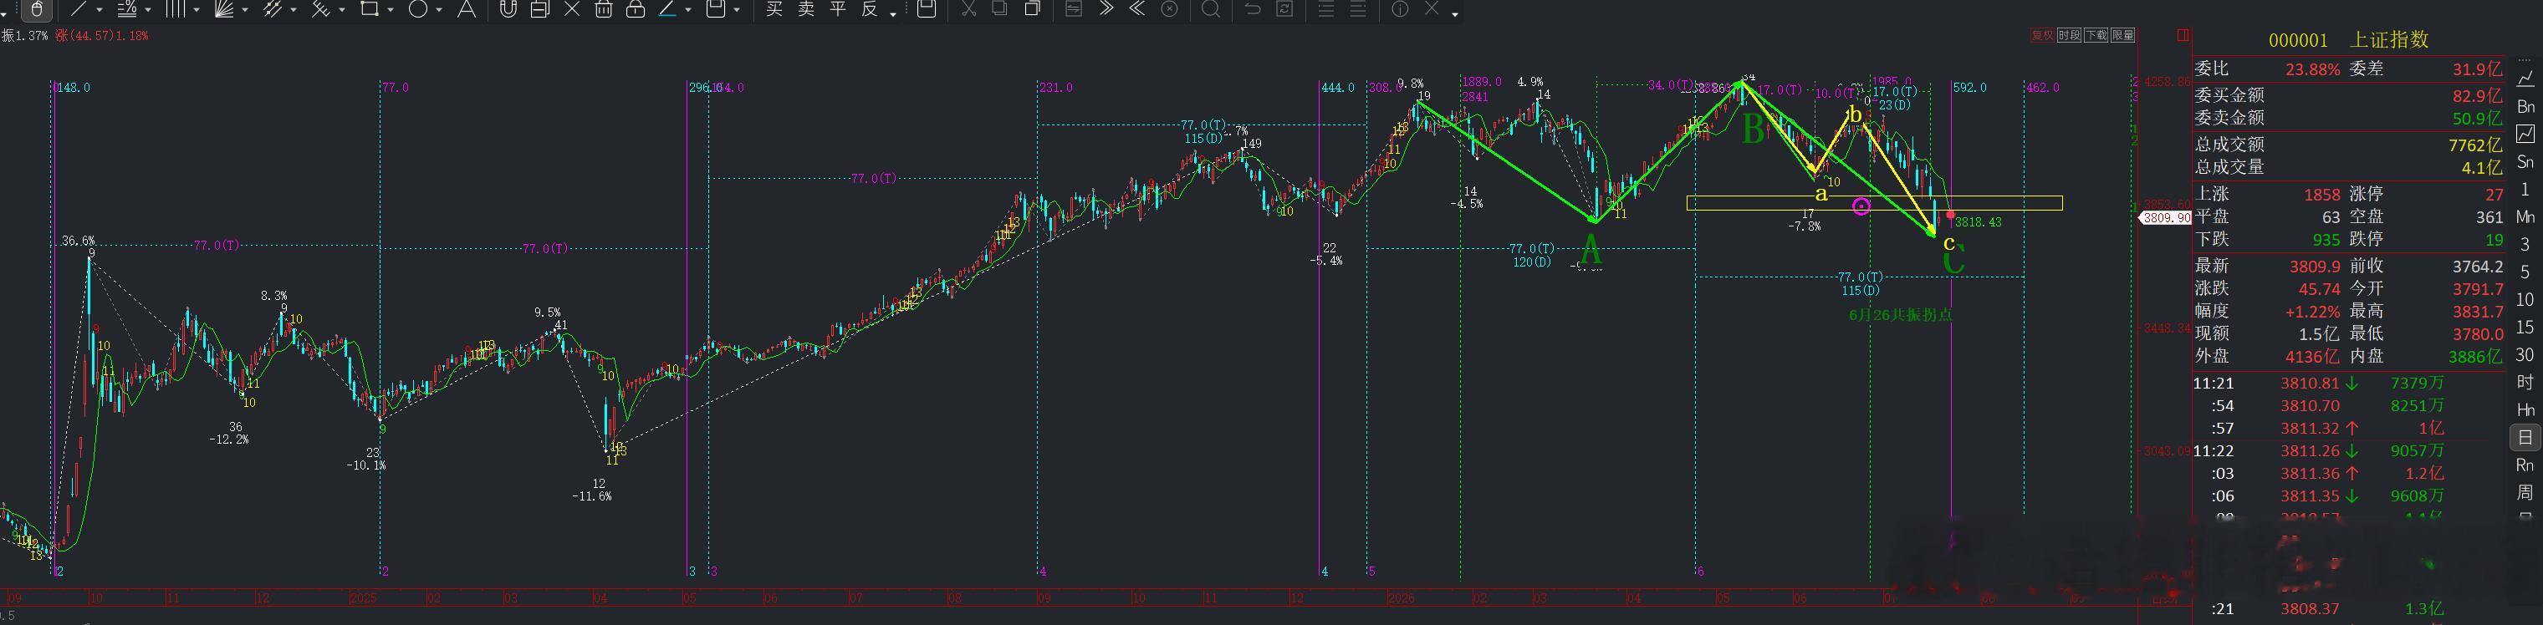Open dropdown beside percentage lines tool
This screenshot has width=2543, height=625.
coord(148,10)
